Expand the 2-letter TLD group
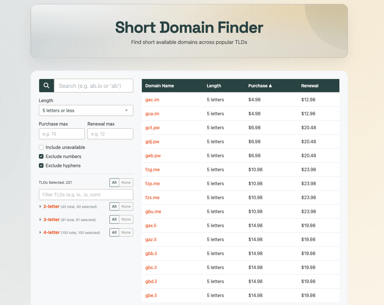Image resolution: width=384 pixels, height=305 pixels. [51, 206]
